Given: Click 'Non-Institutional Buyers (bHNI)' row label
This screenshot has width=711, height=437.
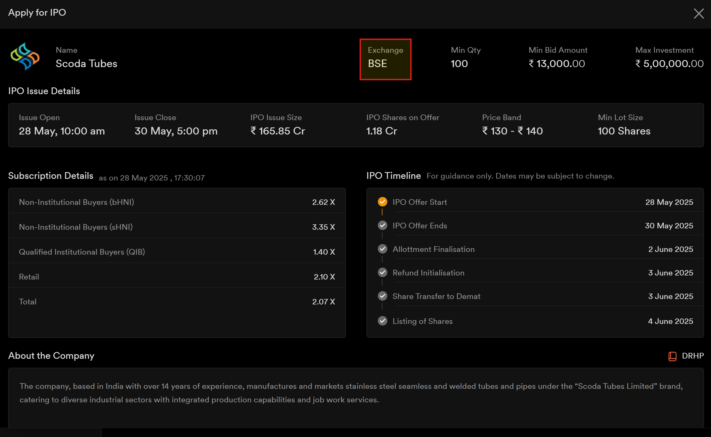Looking at the screenshot, I should click(77, 202).
